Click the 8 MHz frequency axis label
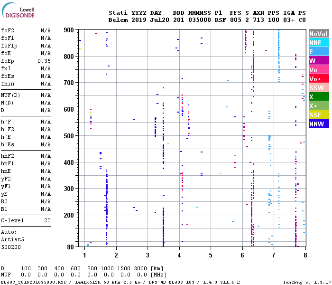Viewport: 332px width, 285px height. 305,255
